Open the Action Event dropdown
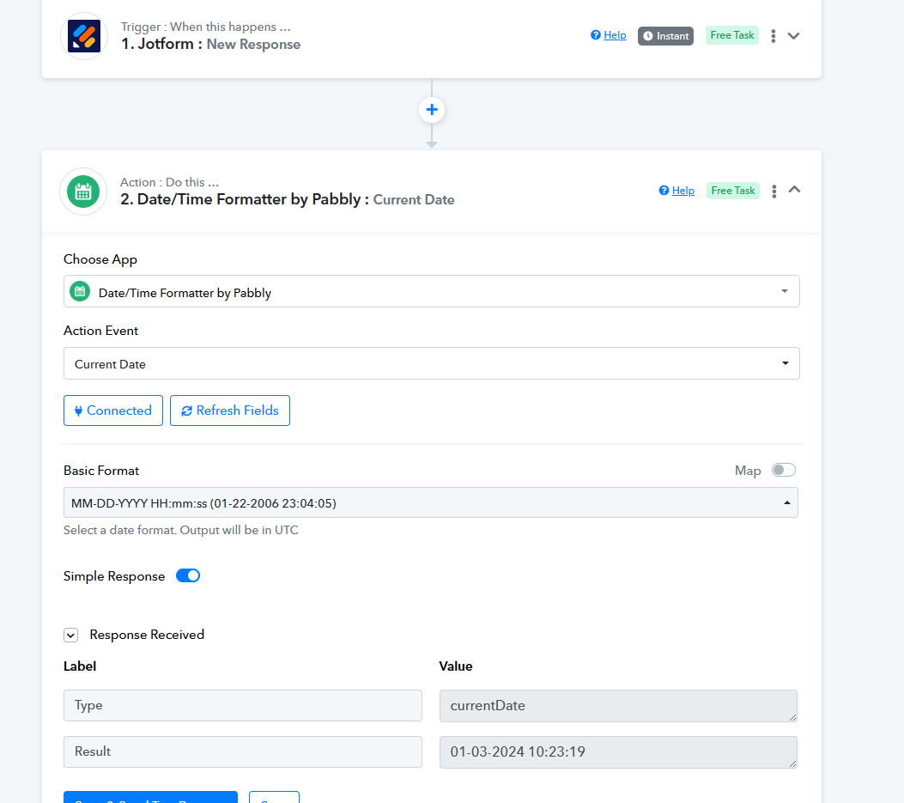The width and height of the screenshot is (904, 803). point(431,363)
